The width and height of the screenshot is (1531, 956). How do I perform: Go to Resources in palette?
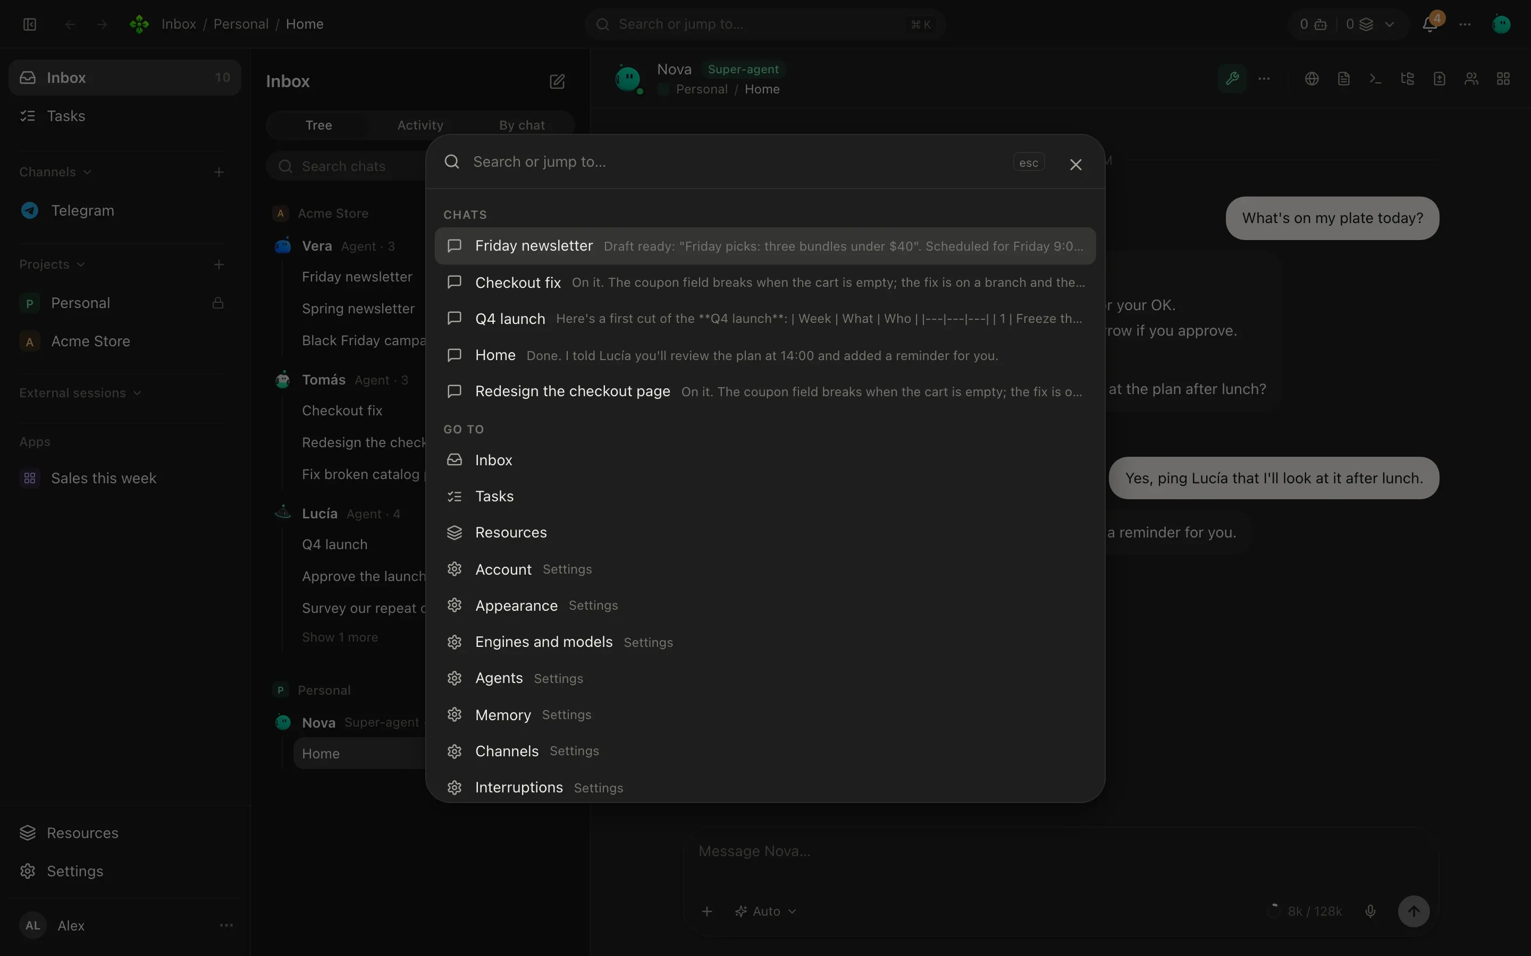pyautogui.click(x=765, y=532)
